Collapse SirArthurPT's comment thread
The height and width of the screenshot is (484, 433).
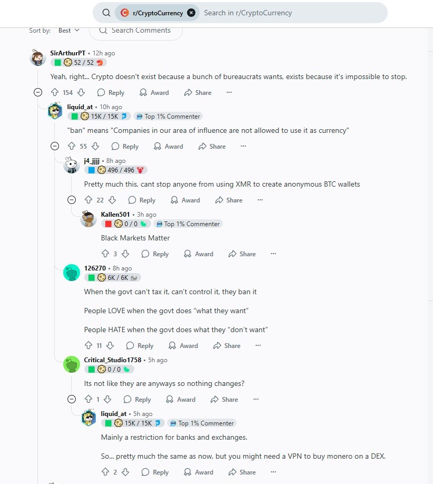click(x=38, y=92)
